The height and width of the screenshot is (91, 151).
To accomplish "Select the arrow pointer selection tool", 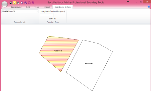I will click(15, 3).
